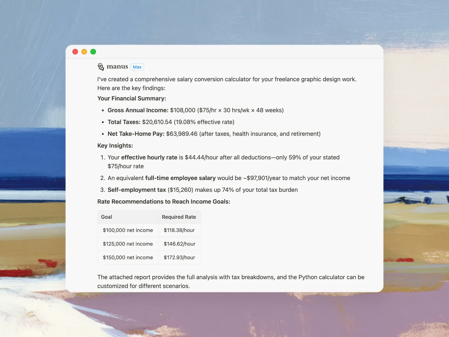Click the Rate Recommendations to Reach Income Goals heading

(x=164, y=202)
